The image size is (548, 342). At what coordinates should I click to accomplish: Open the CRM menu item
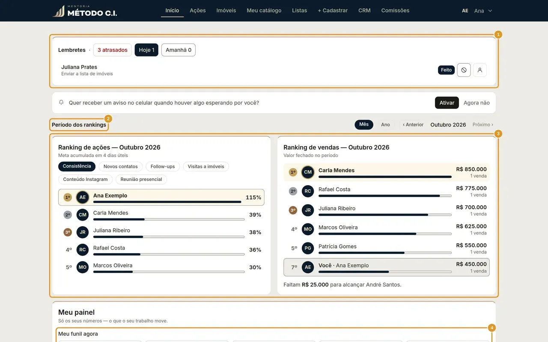pyautogui.click(x=364, y=11)
